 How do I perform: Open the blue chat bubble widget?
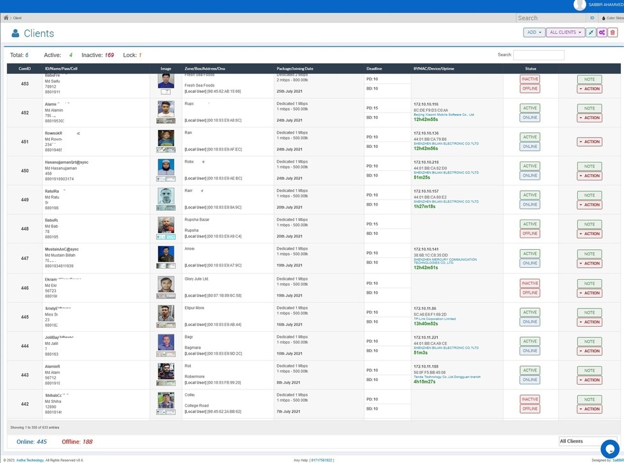pos(609,448)
